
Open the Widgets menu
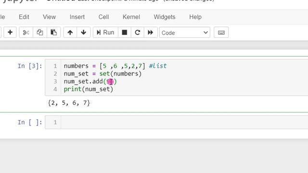(x=165, y=17)
